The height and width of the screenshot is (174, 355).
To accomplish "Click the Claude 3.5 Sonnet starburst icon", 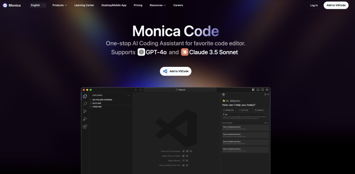I will point(184,52).
